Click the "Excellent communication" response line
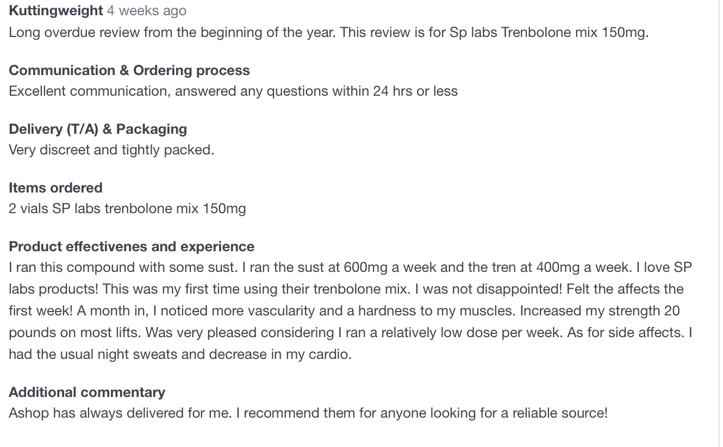 click(233, 91)
